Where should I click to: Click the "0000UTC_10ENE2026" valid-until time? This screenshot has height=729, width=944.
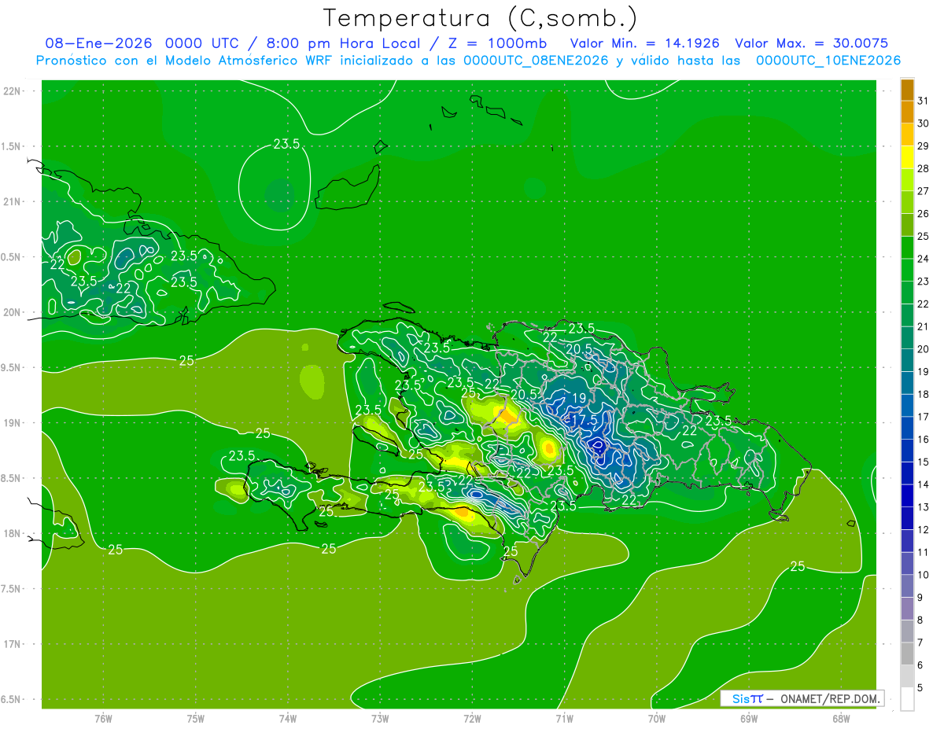[828, 61]
